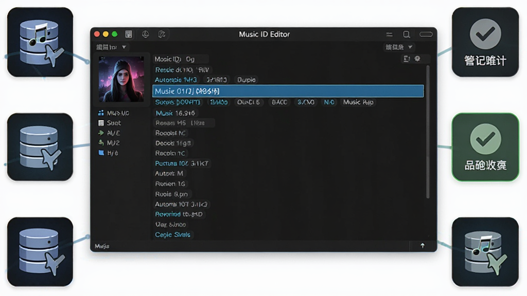The width and height of the screenshot is (527, 296).
Task: Select the "Autorit M" row
Action: click(169, 174)
